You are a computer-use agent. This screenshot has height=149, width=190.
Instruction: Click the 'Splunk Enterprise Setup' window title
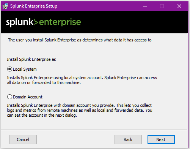tap(34, 6)
